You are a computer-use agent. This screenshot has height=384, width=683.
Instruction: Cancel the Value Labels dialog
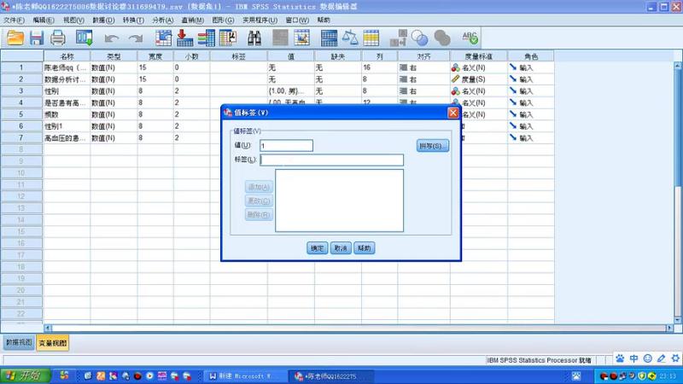(341, 248)
